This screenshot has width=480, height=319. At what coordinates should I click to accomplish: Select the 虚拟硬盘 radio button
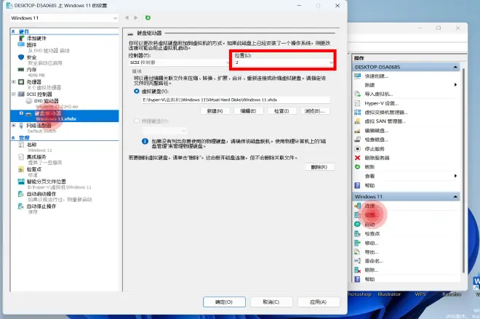(x=137, y=91)
